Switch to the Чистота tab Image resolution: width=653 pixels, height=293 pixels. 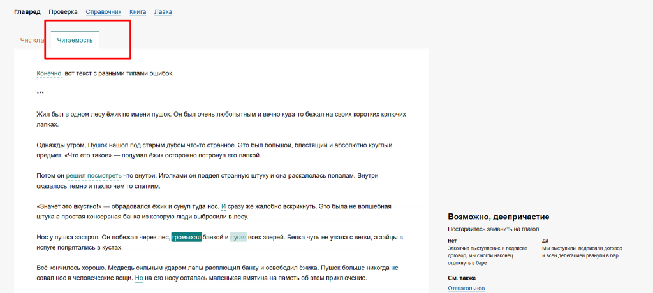click(x=32, y=40)
